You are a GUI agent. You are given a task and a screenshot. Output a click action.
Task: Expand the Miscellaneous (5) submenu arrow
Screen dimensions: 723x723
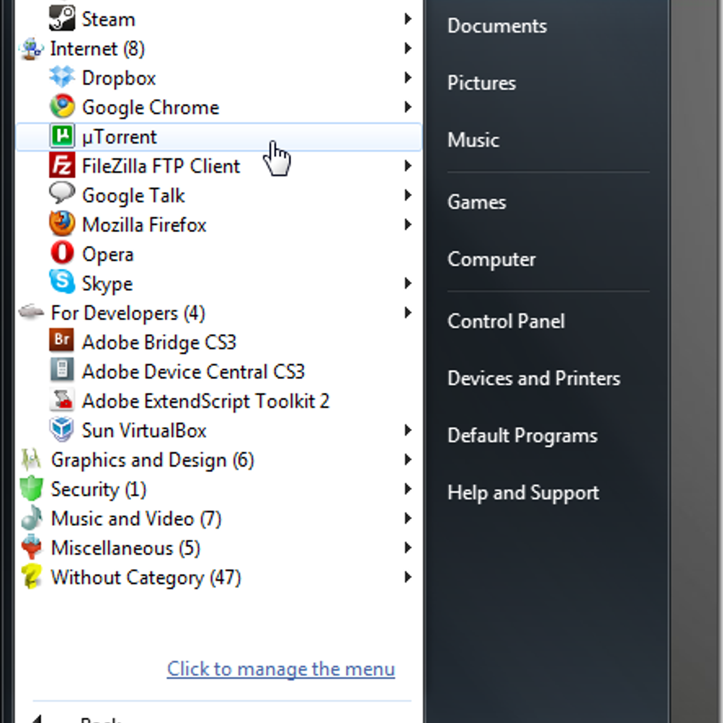click(x=408, y=548)
